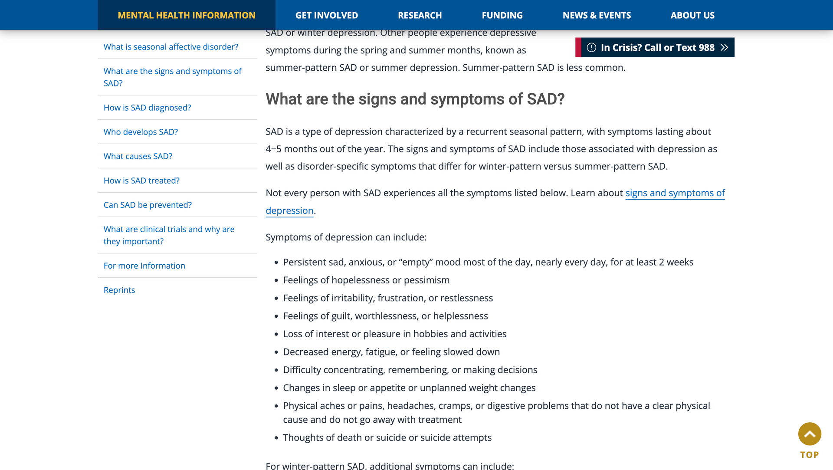This screenshot has height=470, width=833.
Task: Jump to What is seasonal affective disorder?
Action: [x=171, y=47]
